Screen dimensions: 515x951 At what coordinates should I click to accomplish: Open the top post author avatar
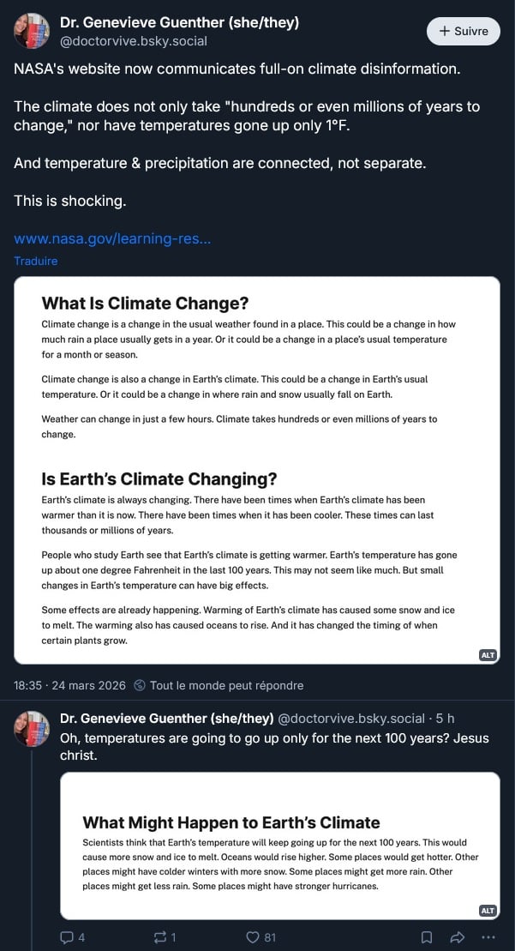pyautogui.click(x=32, y=31)
